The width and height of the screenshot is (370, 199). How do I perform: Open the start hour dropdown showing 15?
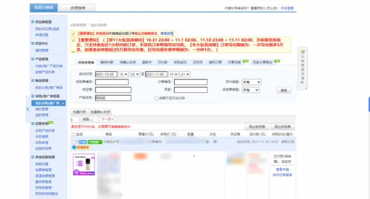tap(123, 74)
